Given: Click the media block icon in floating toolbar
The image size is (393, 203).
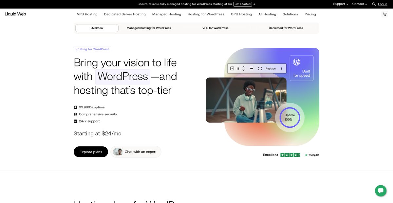Looking at the screenshot, I should click(232, 68).
